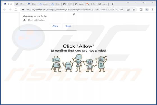Screen dimensions: 157x105
Task: Open a new browser tab
Action: (x=112, y=4)
